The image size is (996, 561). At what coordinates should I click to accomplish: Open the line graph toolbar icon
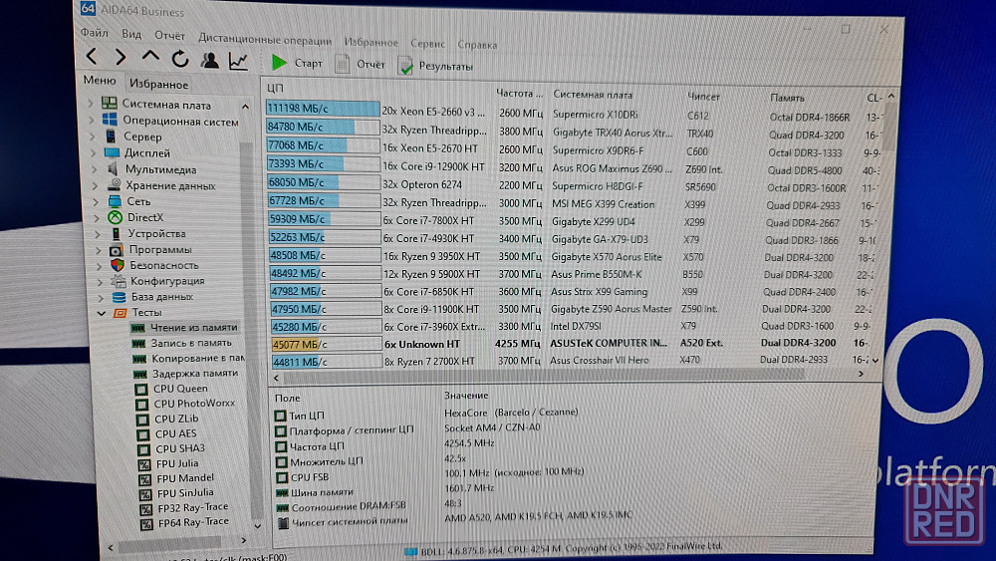click(238, 61)
